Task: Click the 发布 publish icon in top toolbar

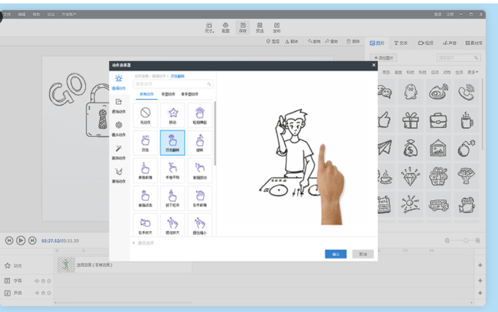Action: pos(277,28)
